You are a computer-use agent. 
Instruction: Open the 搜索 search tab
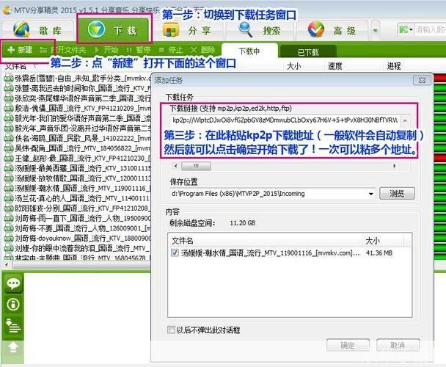click(260, 31)
